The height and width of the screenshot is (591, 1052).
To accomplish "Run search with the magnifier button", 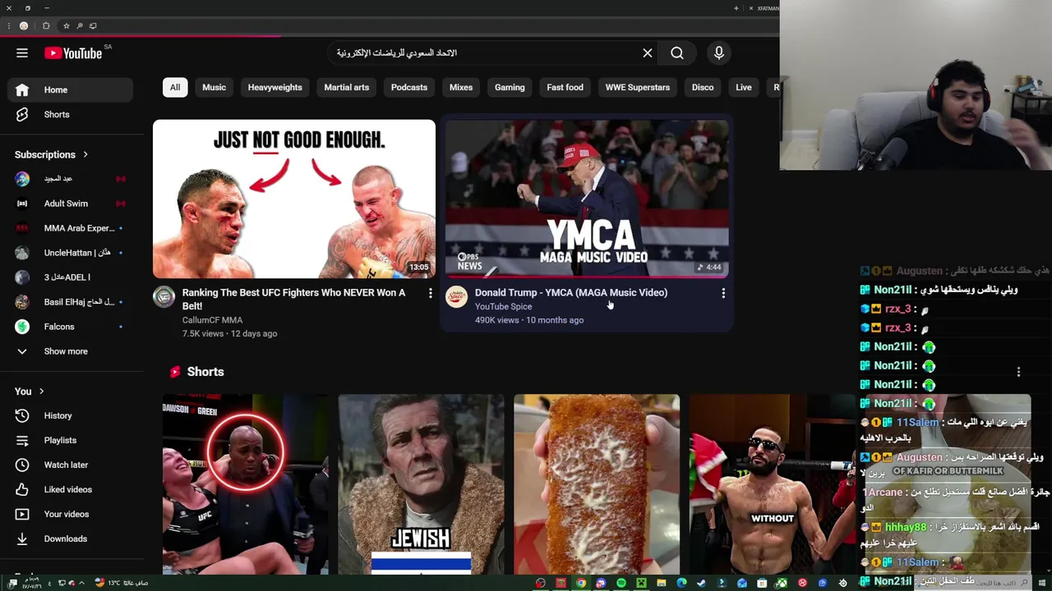I will [x=677, y=53].
